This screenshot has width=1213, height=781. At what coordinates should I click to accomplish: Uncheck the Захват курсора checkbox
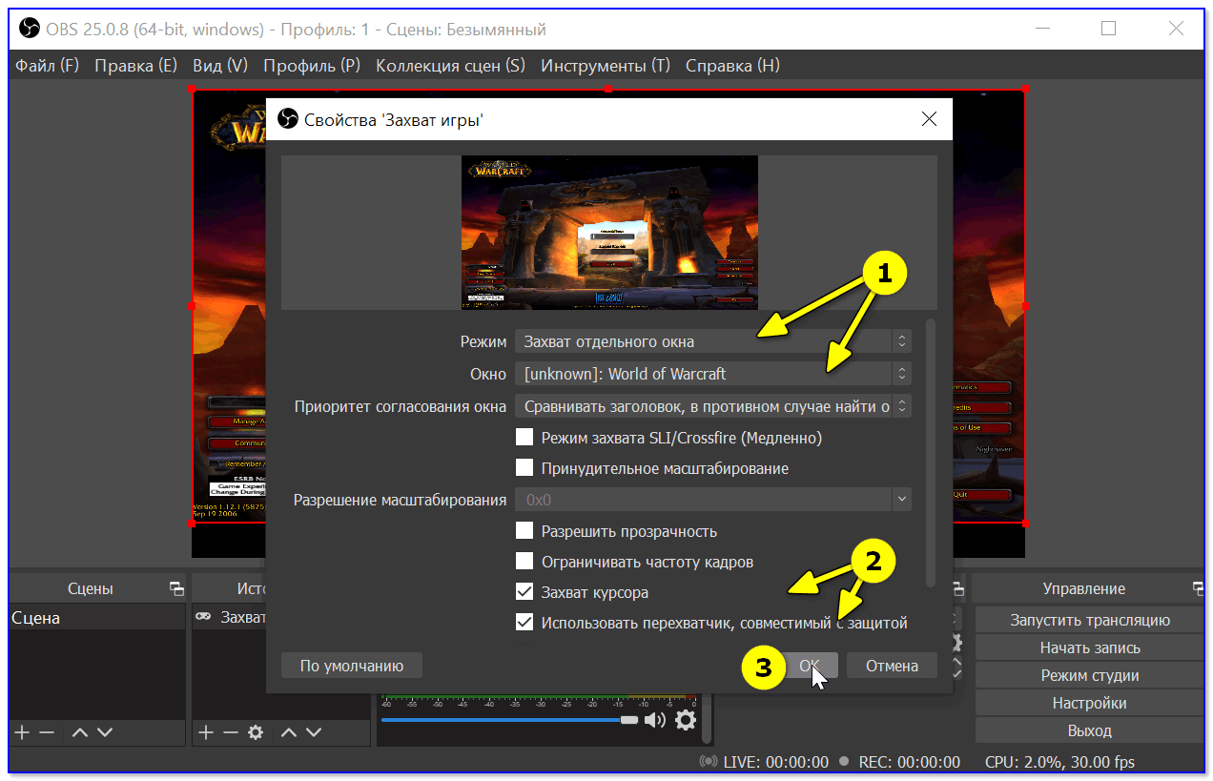pyautogui.click(x=524, y=592)
